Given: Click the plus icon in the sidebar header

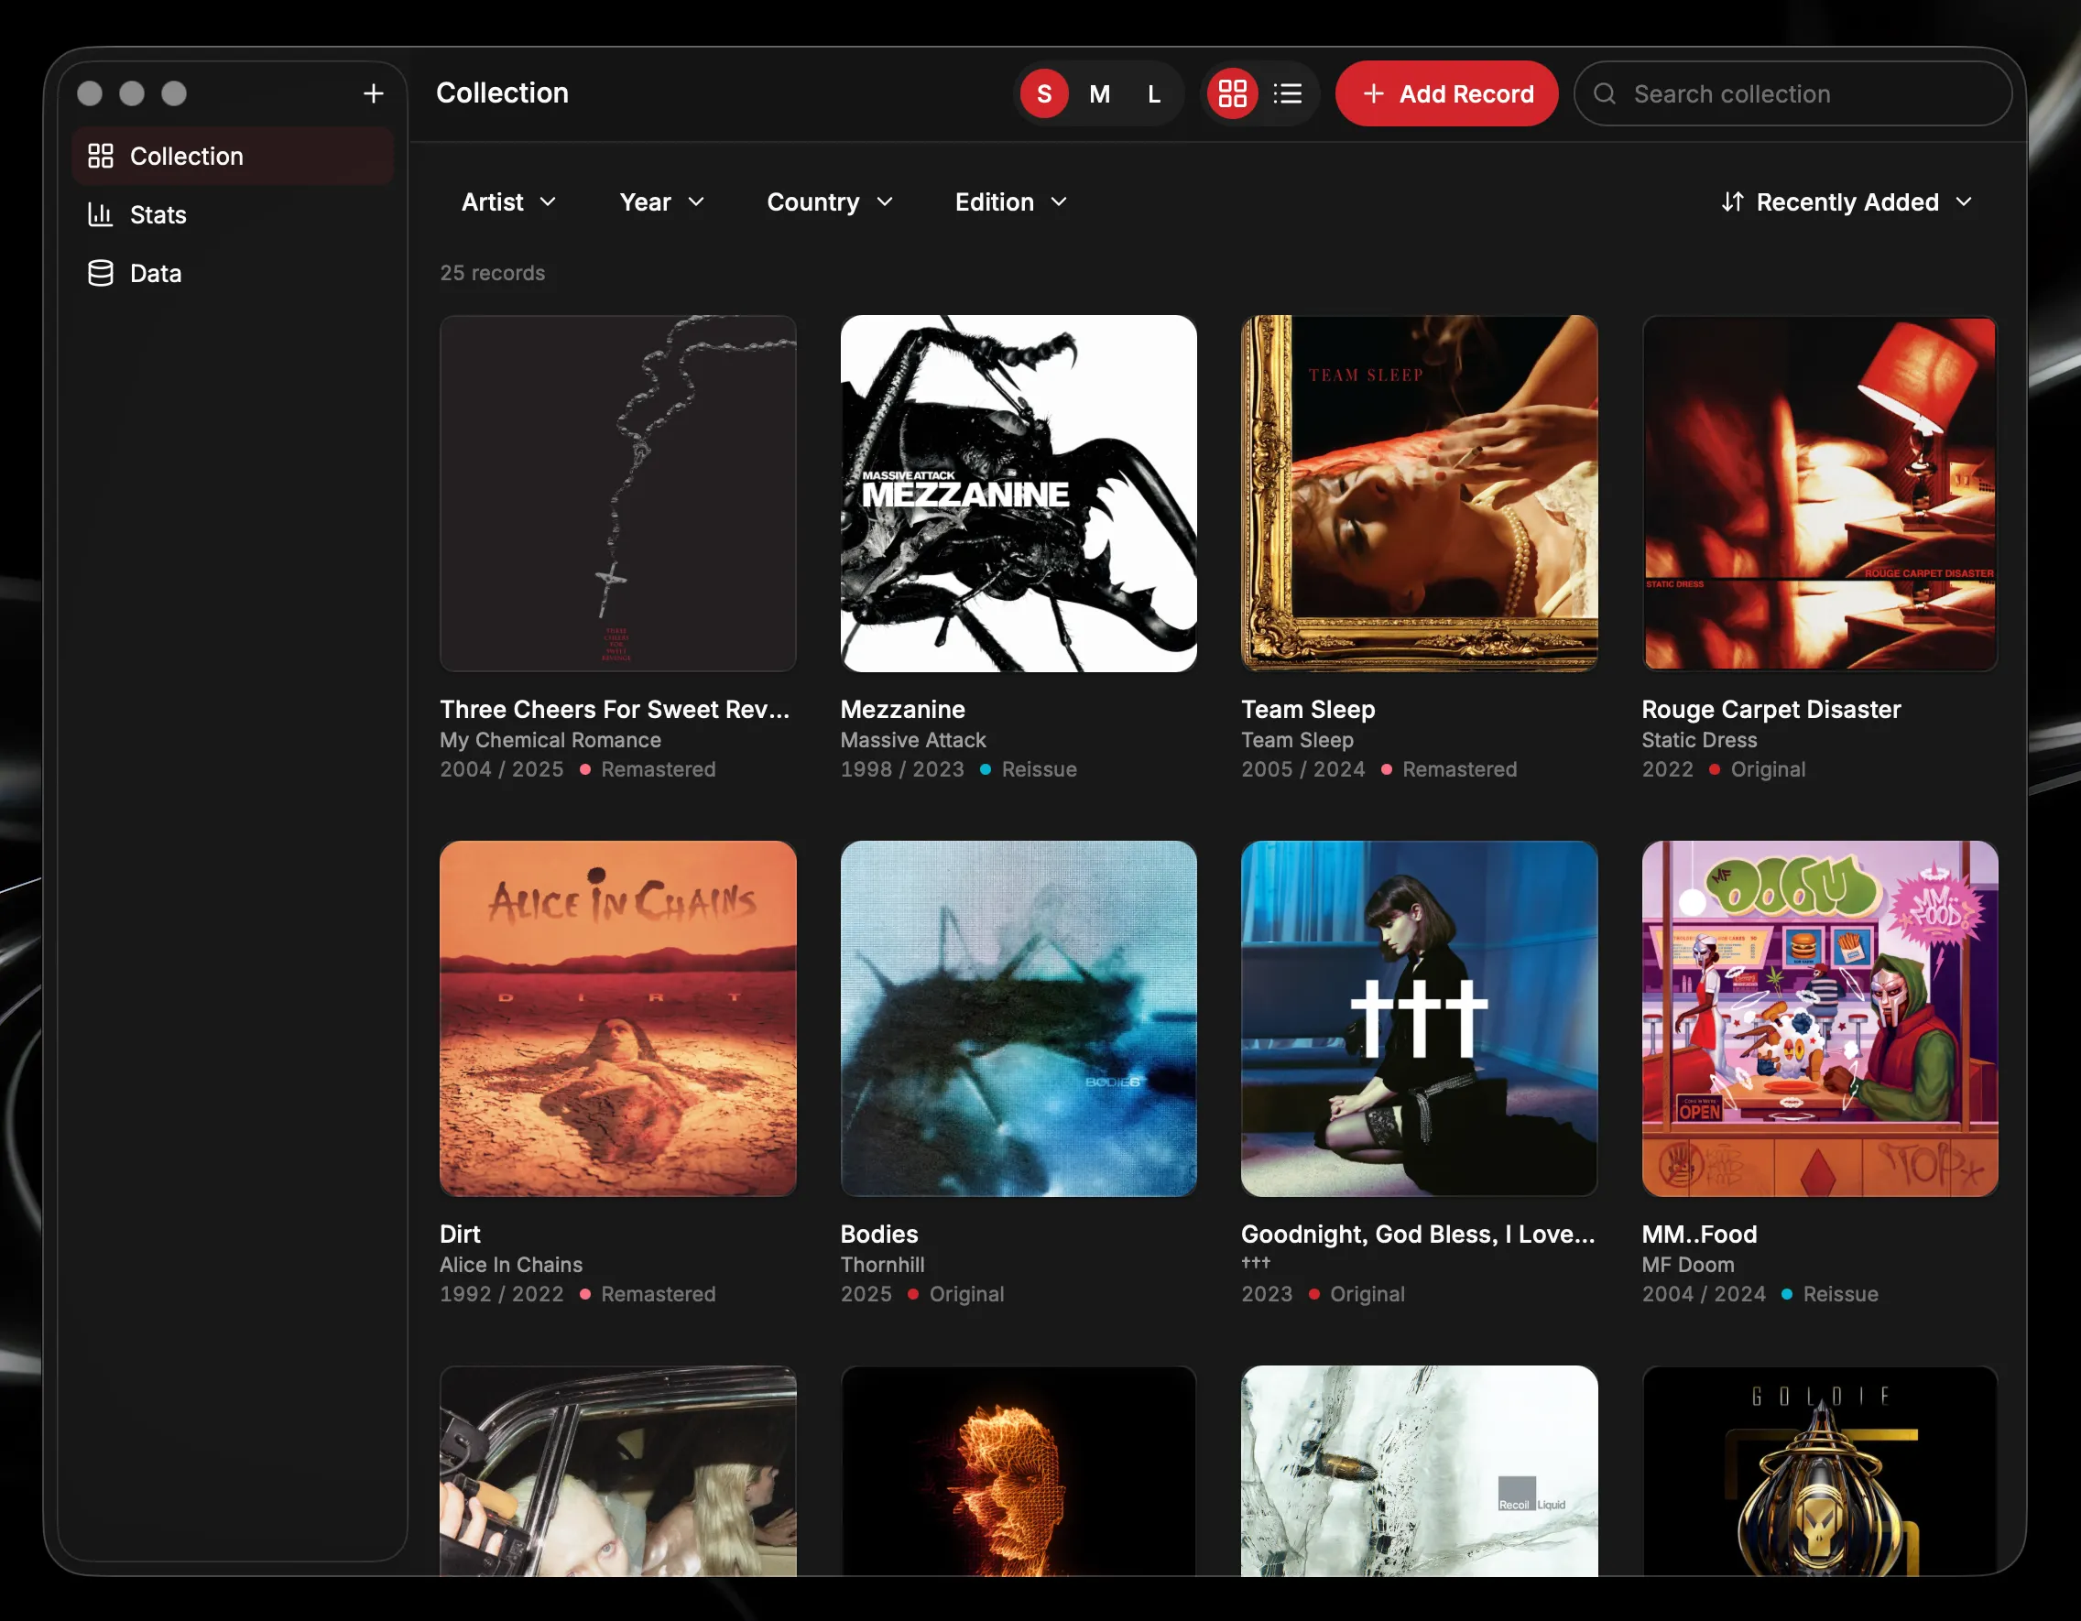Looking at the screenshot, I should point(374,93).
